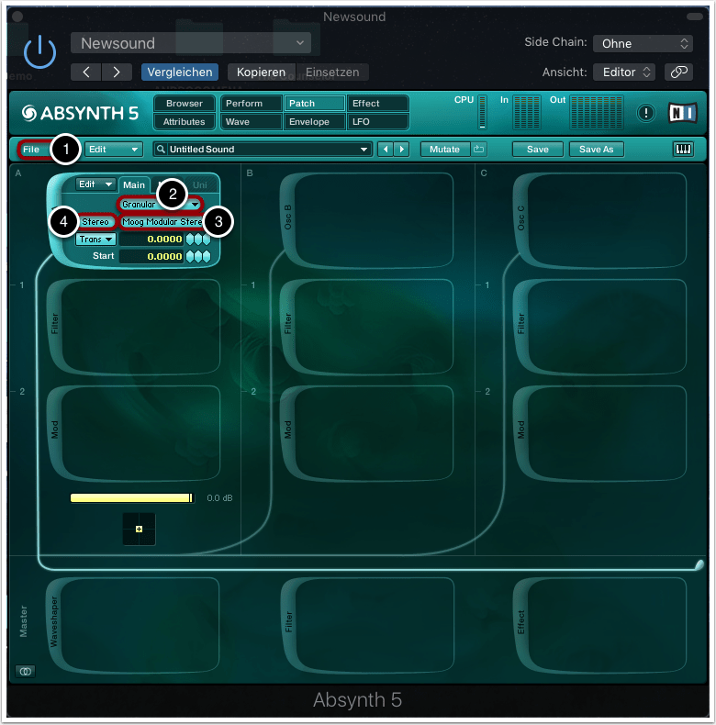
Task: Activate Master Effect module
Action: coord(600,625)
